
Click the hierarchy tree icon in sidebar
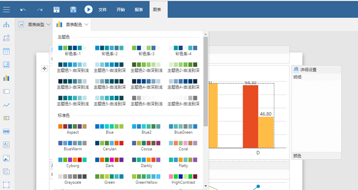click(6, 25)
